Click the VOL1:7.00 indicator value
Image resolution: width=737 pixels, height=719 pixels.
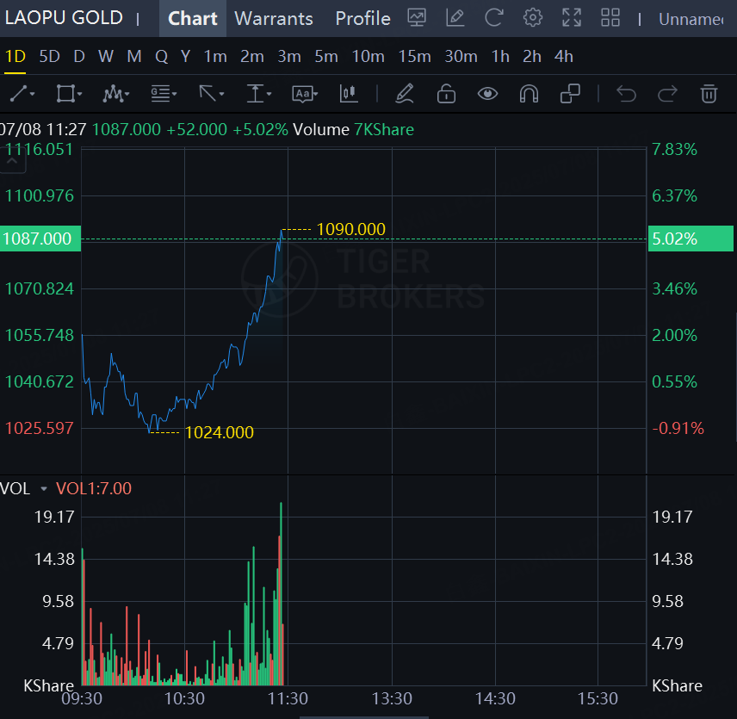pos(94,489)
